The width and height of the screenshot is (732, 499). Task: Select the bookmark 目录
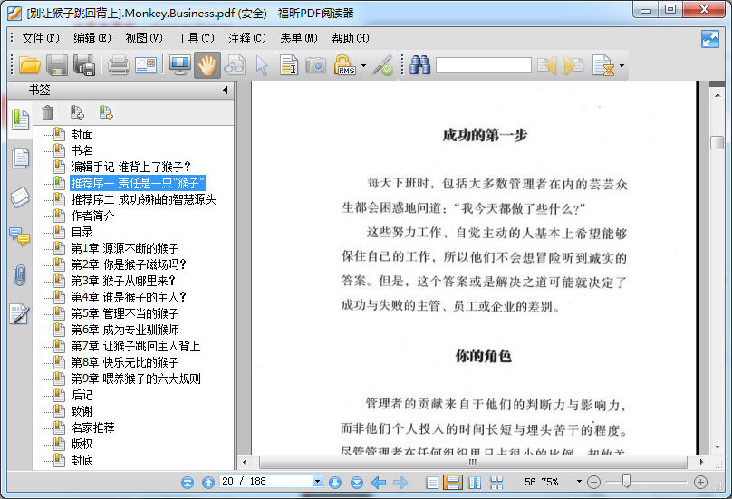coord(82,232)
